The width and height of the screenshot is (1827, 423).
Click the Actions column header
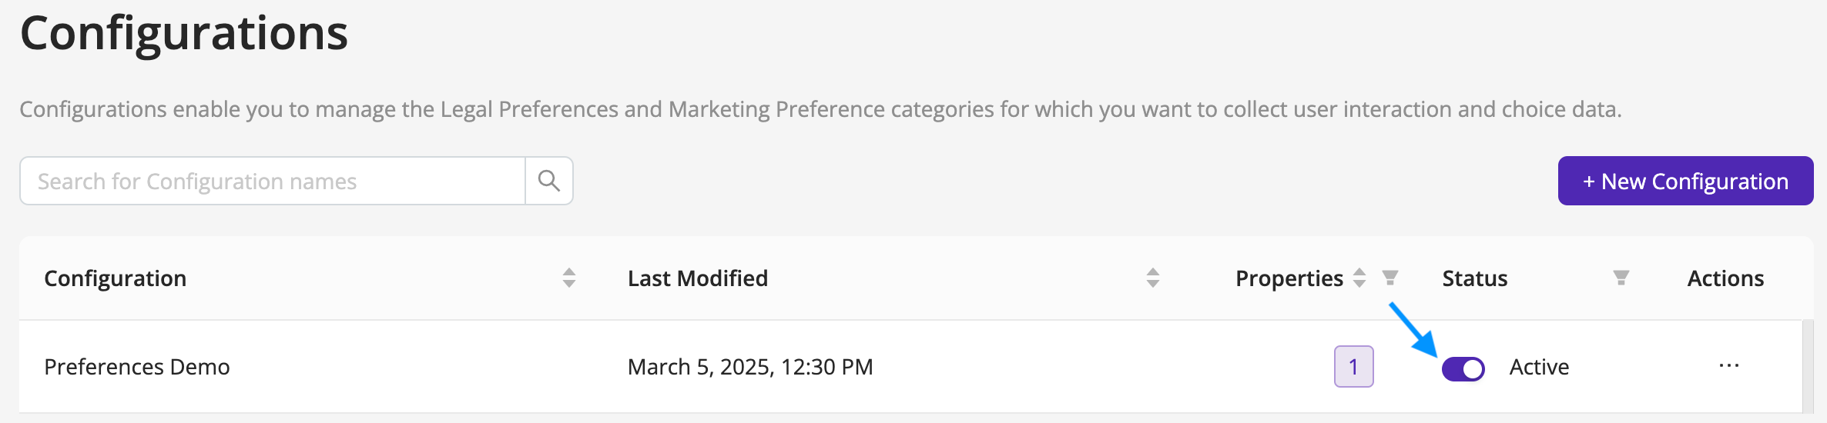1725,278
